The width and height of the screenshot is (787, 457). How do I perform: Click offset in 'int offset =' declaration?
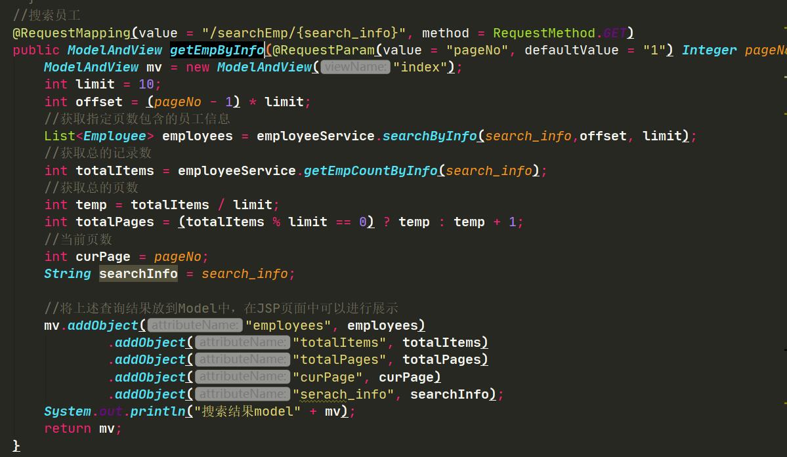99,102
